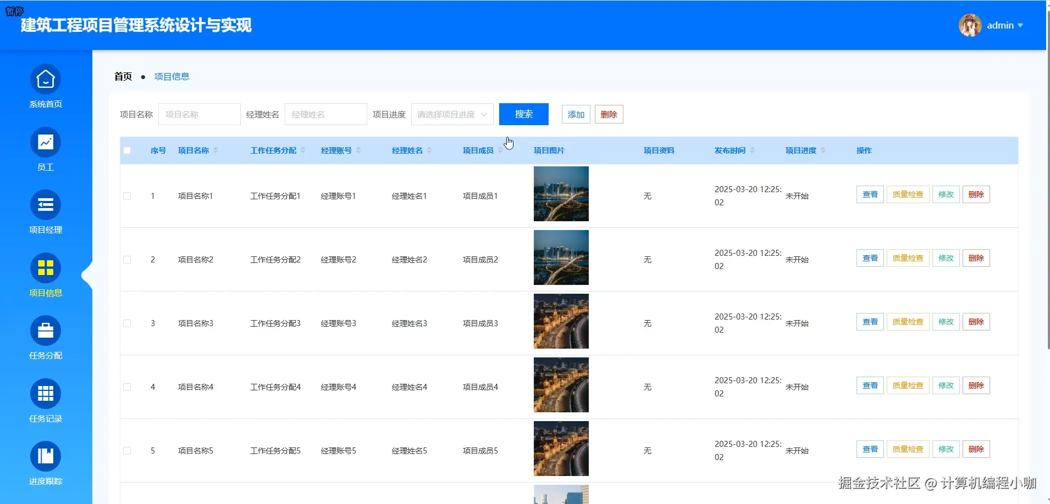Screen dimensions: 1050x504
Task: Click 修改 for 项目名称1
Action: pos(946,194)
